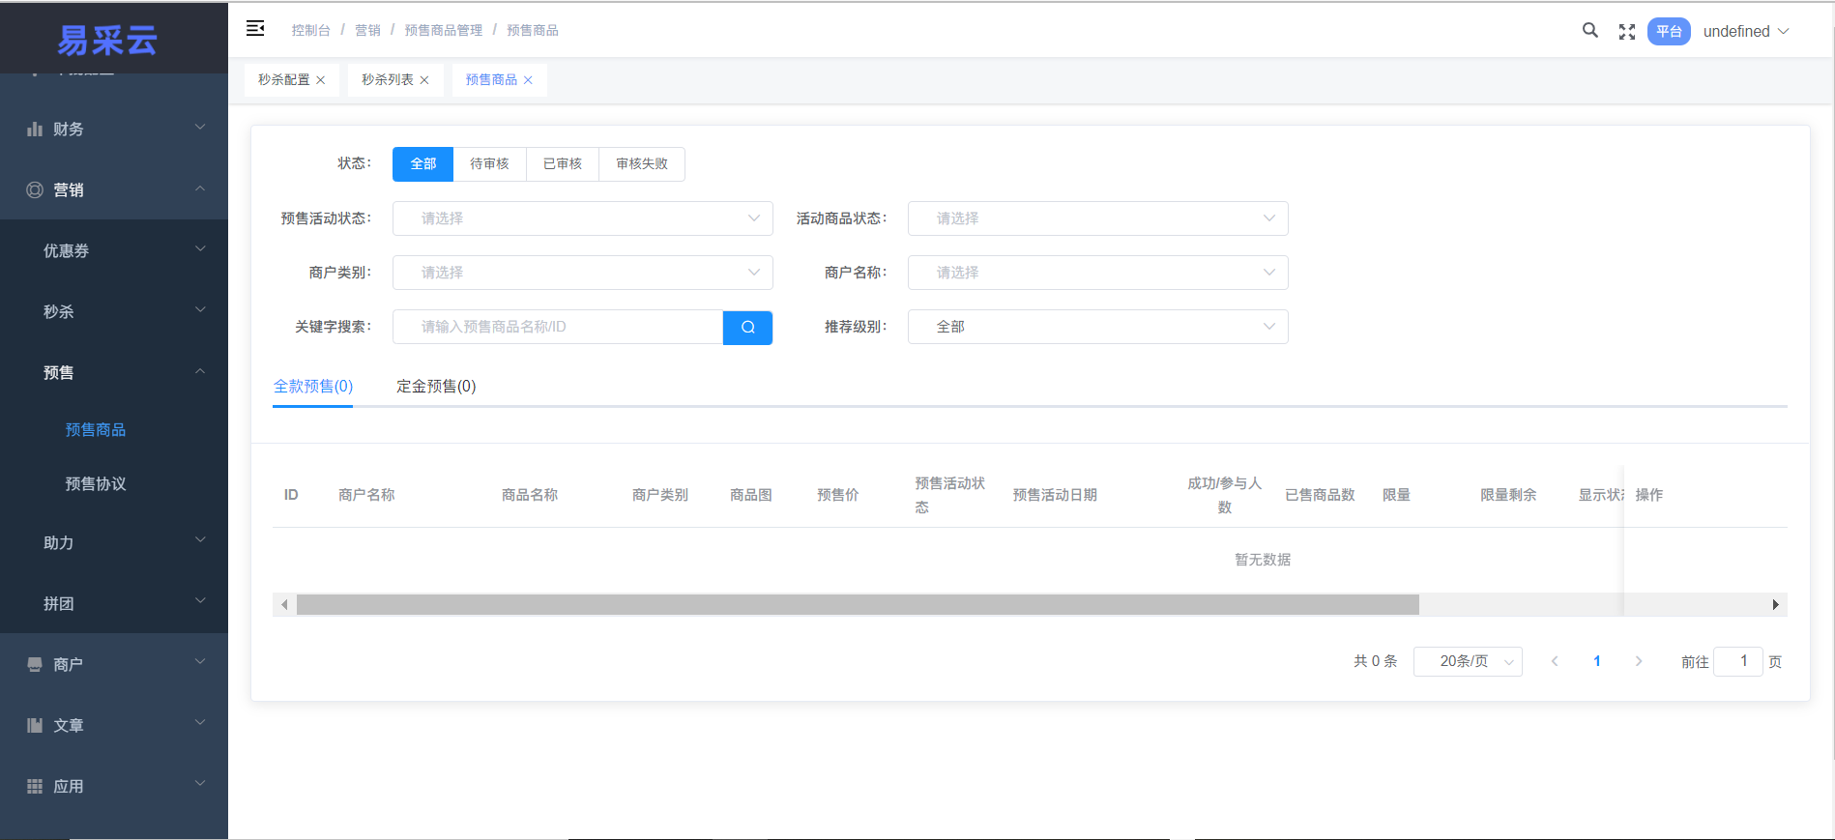1835x840 pixels.
Task: Expand 秒杀 submenu
Action: (200, 310)
